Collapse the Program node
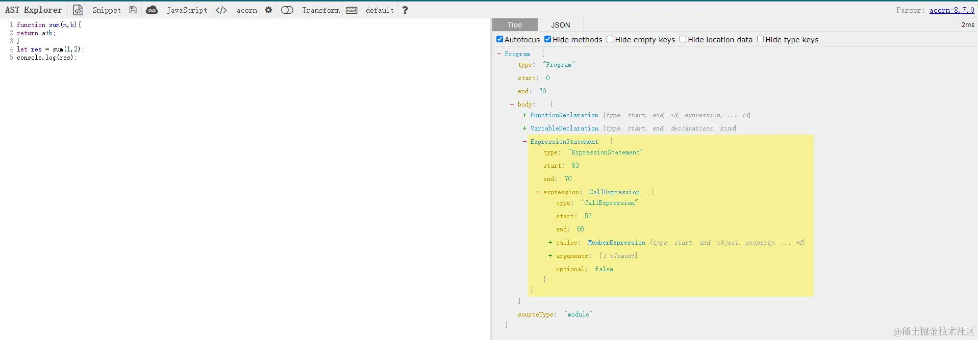The image size is (978, 340). [x=499, y=54]
